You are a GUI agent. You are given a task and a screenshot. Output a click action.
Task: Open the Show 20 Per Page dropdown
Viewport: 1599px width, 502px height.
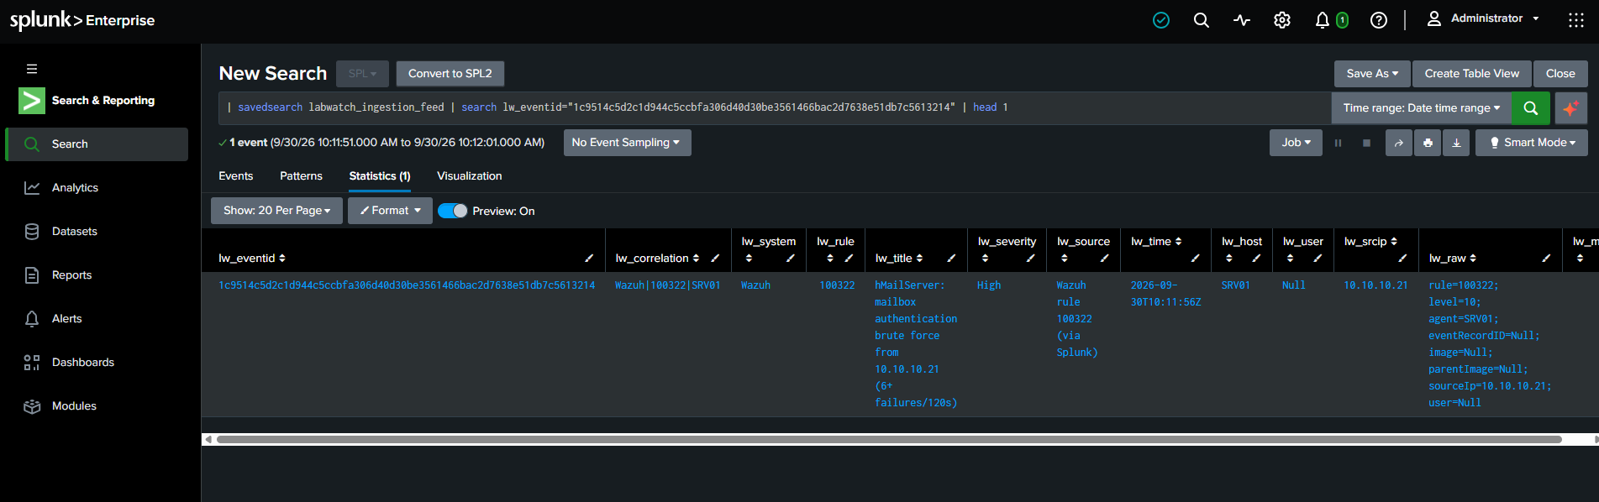[276, 211]
